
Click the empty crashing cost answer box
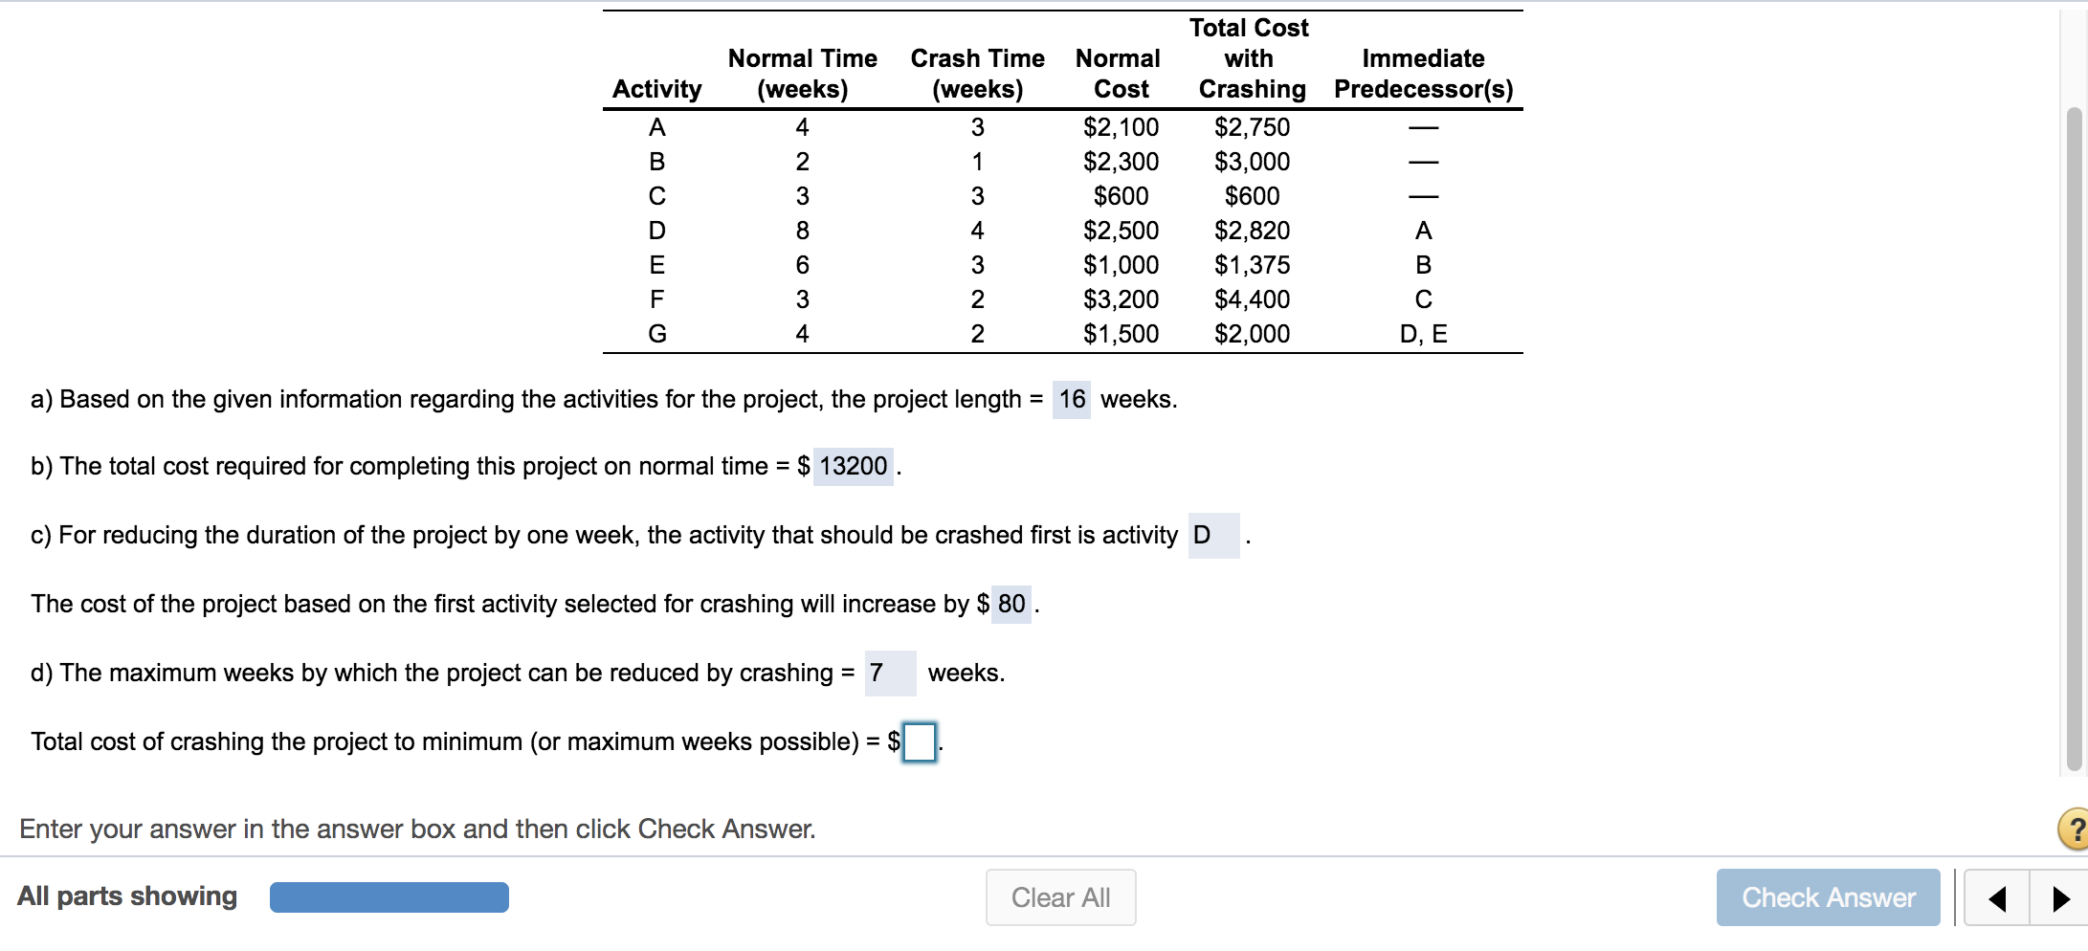[918, 741]
